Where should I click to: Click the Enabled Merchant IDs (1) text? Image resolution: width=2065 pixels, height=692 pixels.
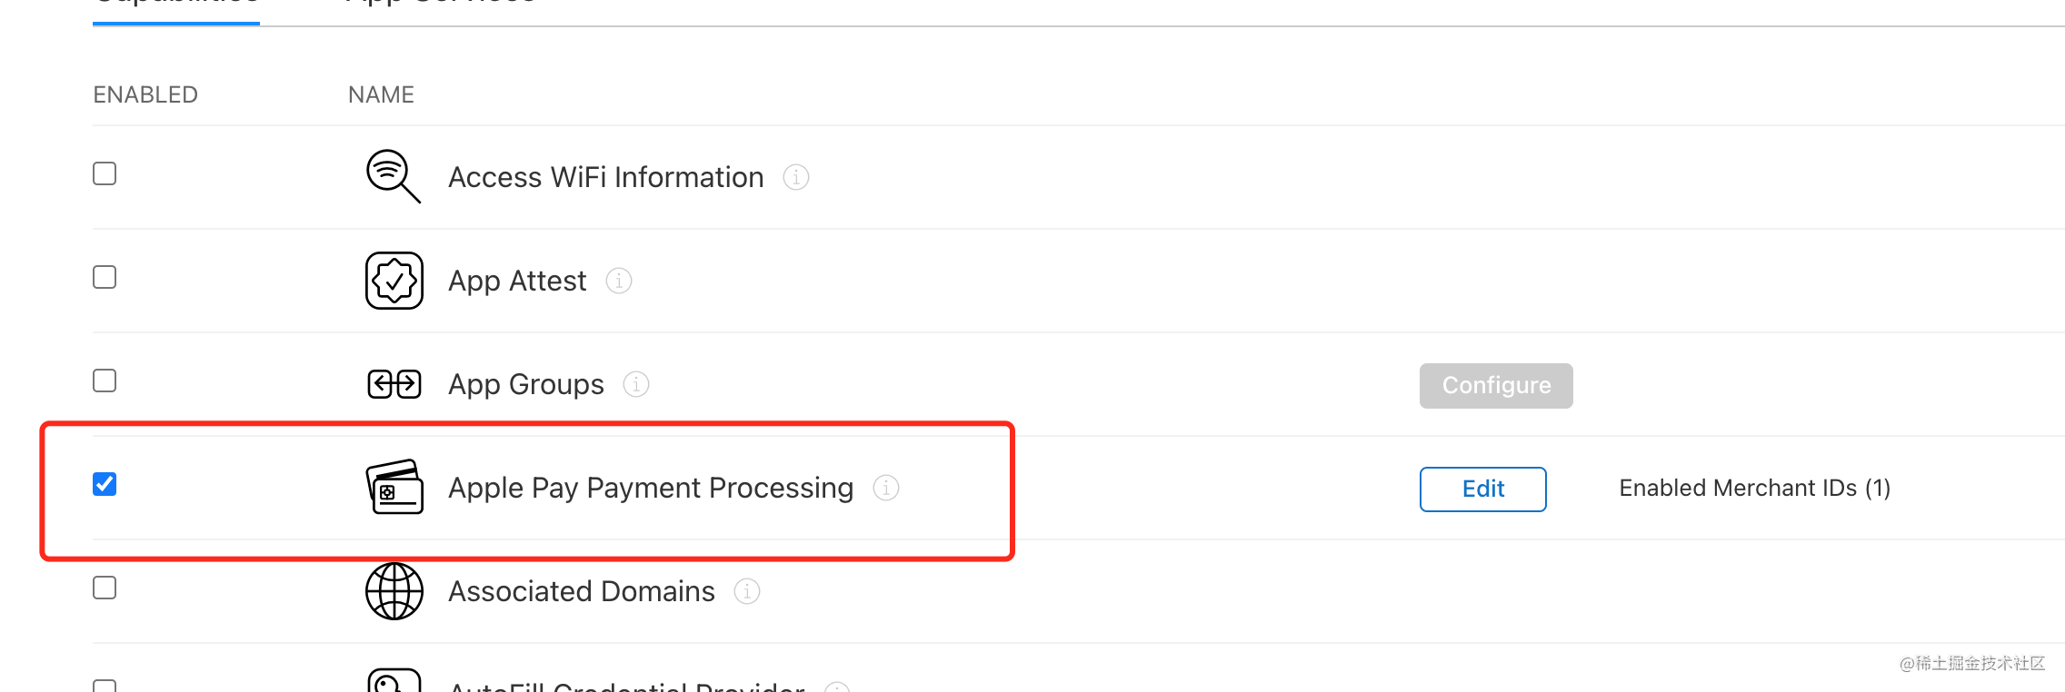[1754, 489]
